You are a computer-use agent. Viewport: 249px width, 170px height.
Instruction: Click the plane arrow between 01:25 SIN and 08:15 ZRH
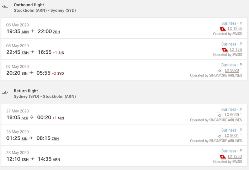point(31,138)
